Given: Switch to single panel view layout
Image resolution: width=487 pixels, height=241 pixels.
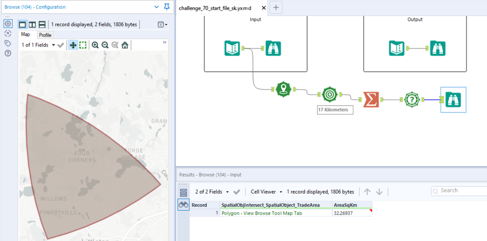Looking at the screenshot, I should point(22,24).
